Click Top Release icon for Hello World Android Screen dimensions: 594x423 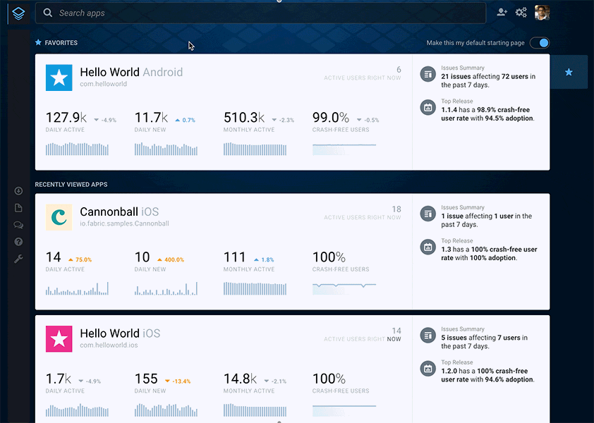tap(428, 107)
